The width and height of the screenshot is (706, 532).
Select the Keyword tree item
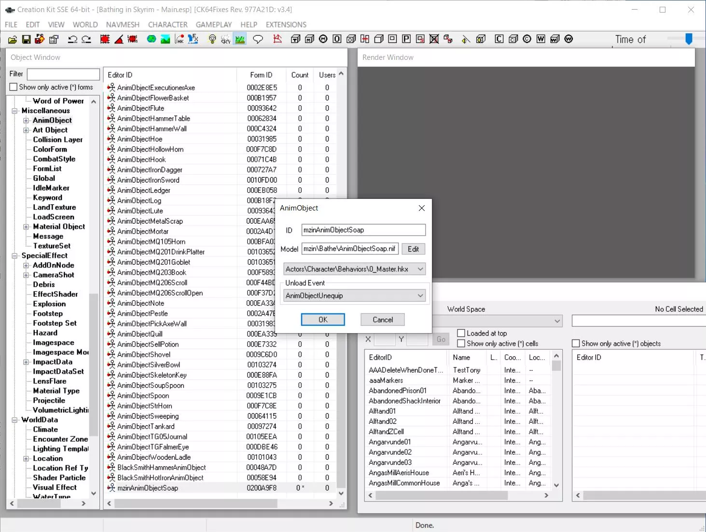(x=47, y=197)
